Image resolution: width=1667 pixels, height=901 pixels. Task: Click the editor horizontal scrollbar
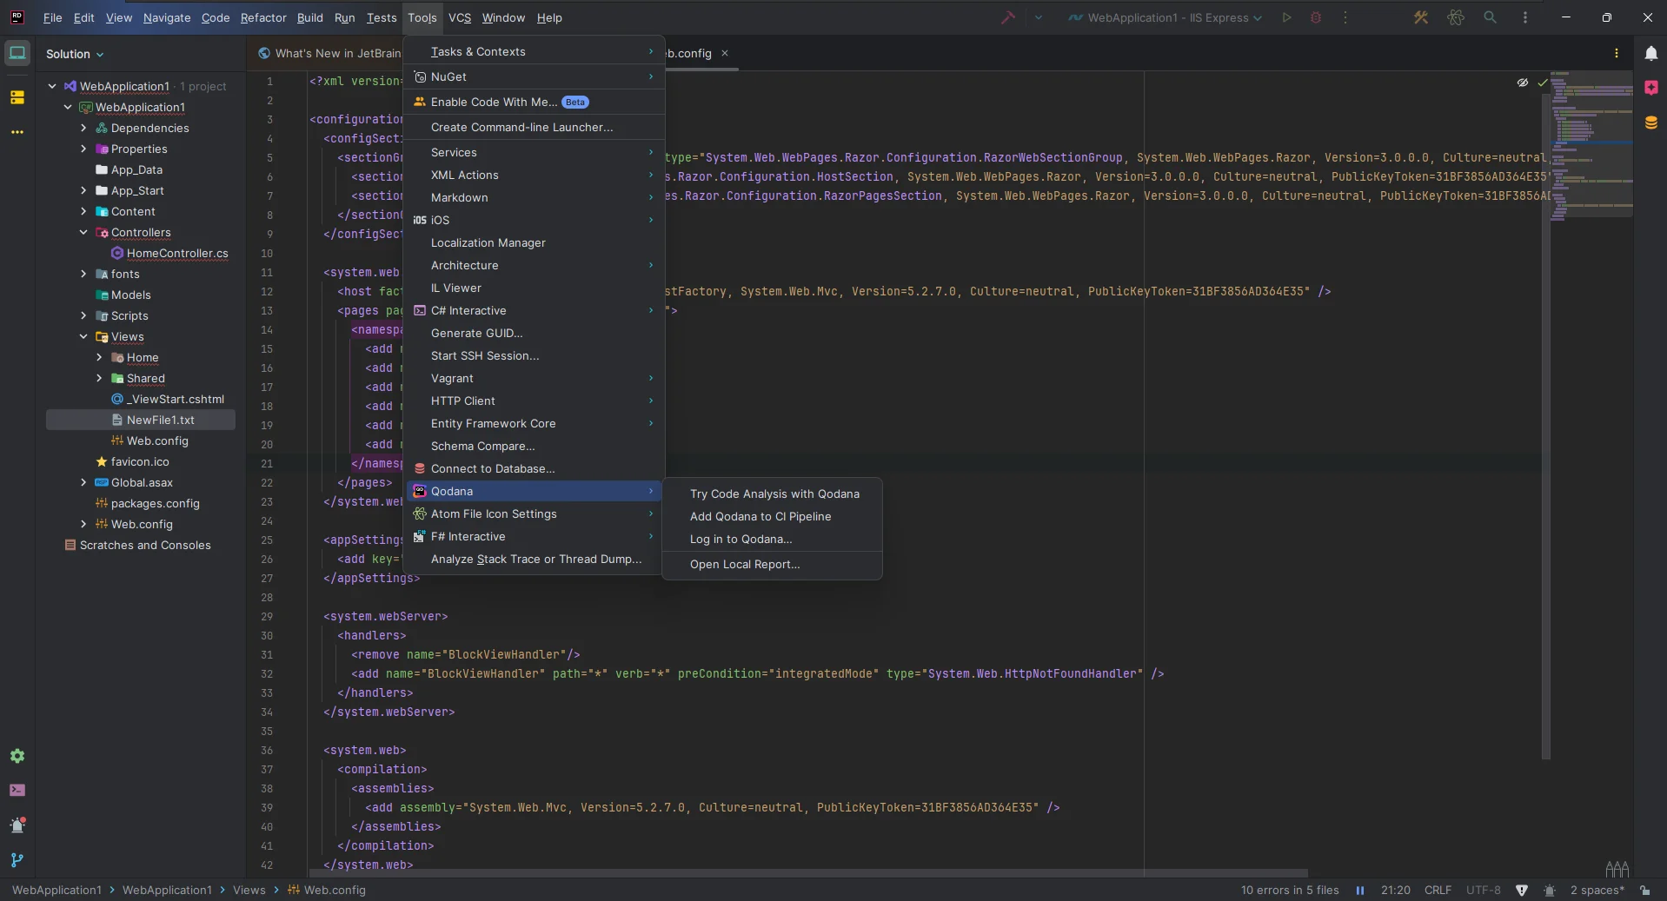(x=808, y=873)
